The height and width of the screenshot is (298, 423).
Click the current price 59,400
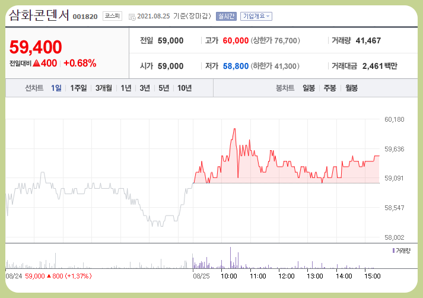click(x=36, y=47)
